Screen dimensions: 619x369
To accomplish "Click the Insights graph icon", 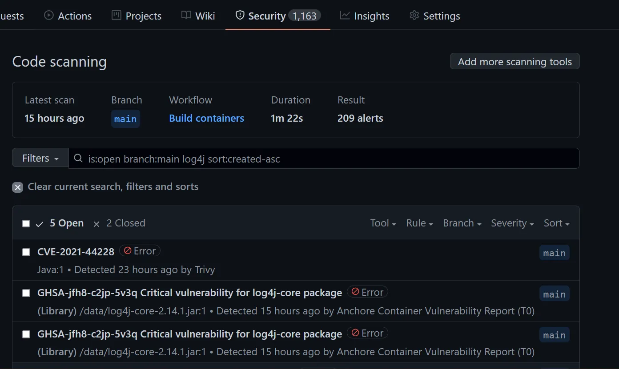I will click(345, 16).
